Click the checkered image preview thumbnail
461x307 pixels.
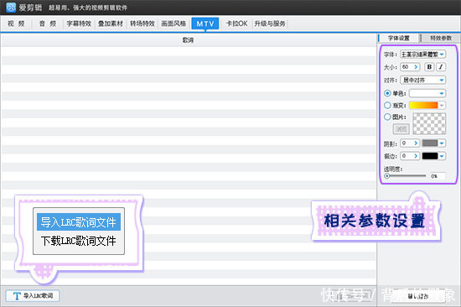(x=429, y=123)
